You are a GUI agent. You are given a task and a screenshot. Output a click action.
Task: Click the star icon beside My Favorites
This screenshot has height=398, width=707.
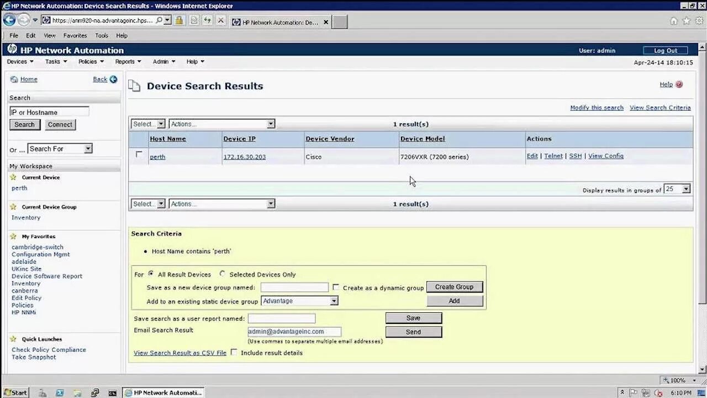click(x=13, y=237)
